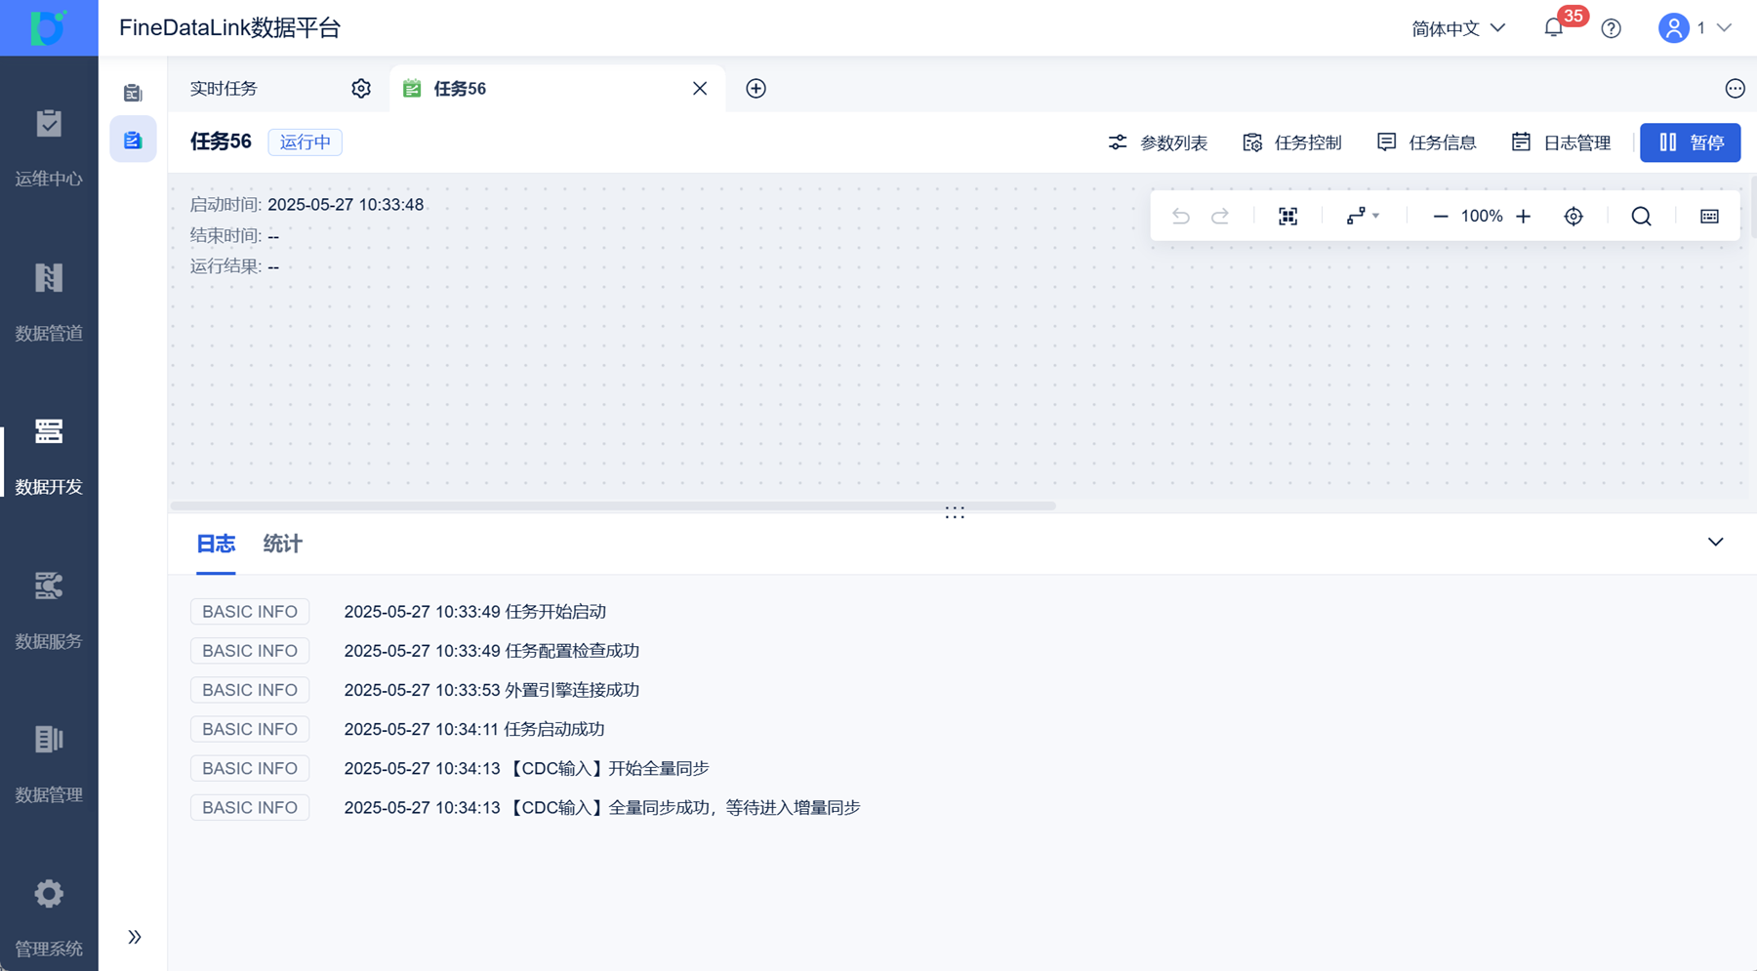
Task: View notifications via the bell icon
Action: 1554,28
